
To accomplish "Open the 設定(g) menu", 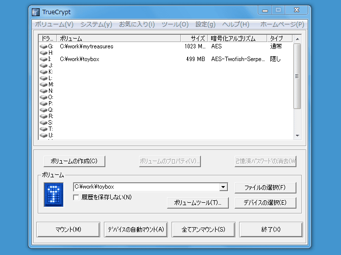I will pyautogui.click(x=205, y=24).
